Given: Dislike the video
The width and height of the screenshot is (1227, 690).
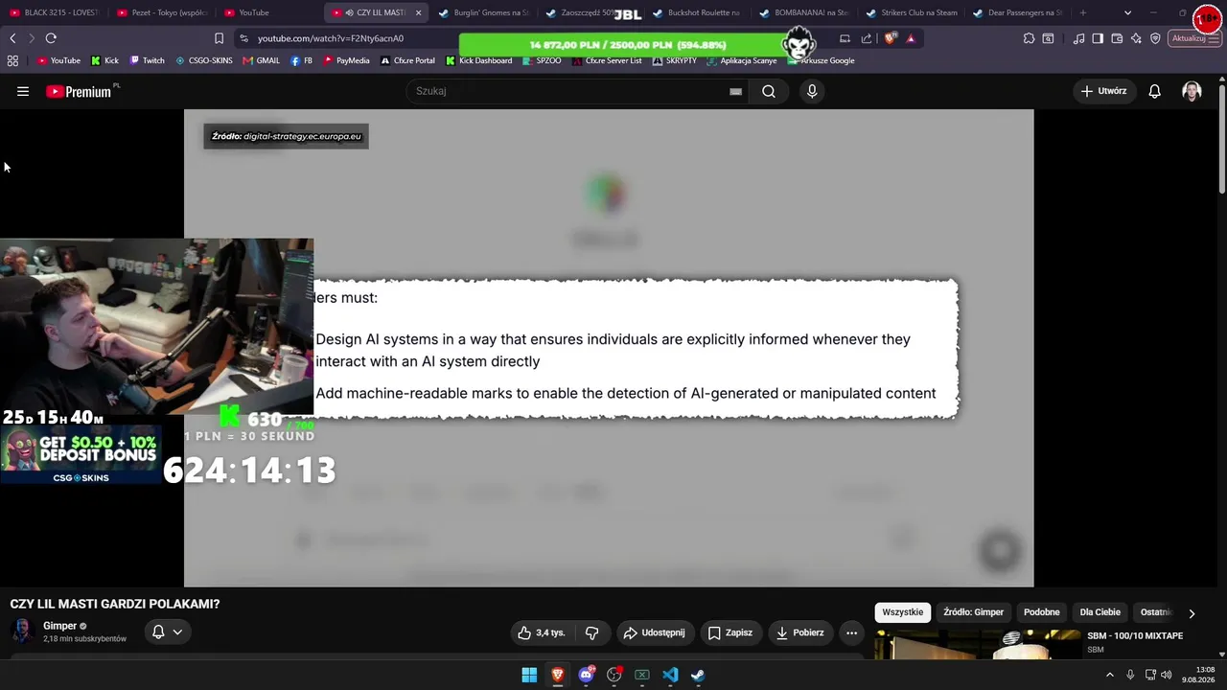Looking at the screenshot, I should (x=591, y=632).
